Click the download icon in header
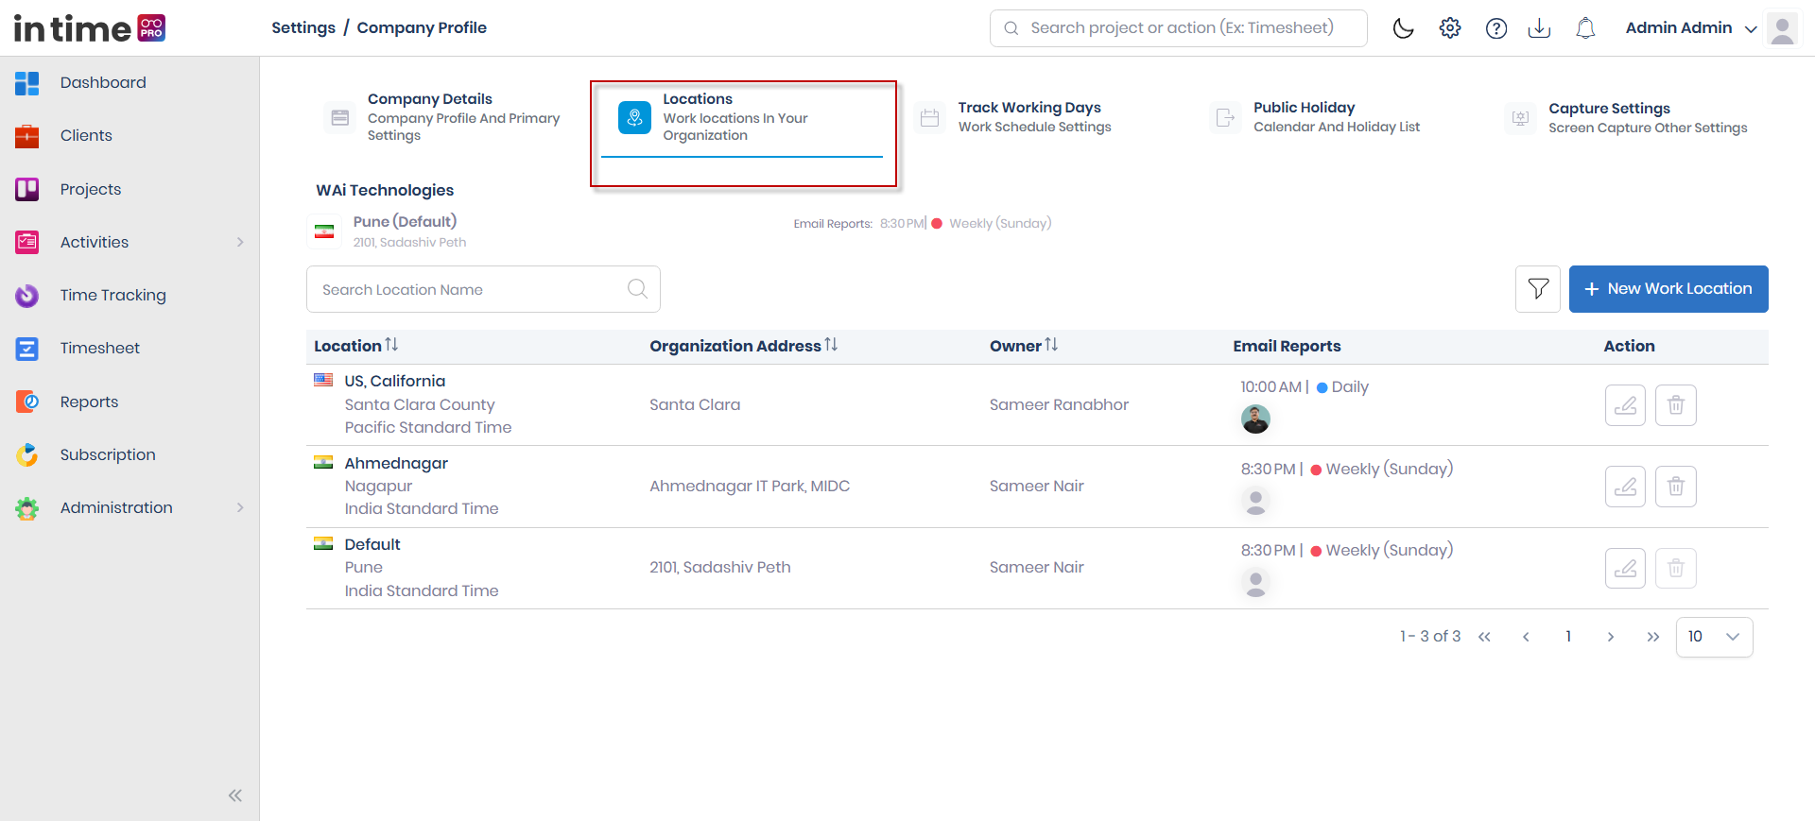 coord(1540,28)
